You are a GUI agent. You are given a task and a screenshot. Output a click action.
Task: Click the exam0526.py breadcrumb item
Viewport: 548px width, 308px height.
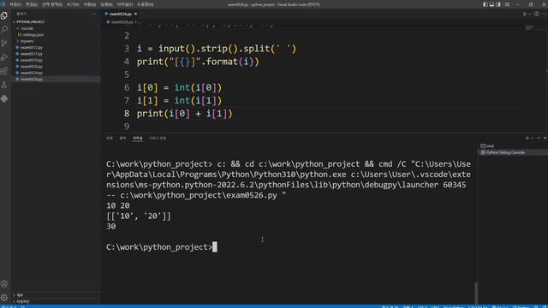point(122,22)
